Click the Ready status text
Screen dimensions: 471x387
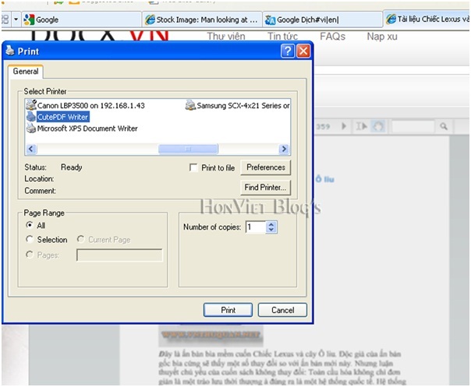(72, 167)
